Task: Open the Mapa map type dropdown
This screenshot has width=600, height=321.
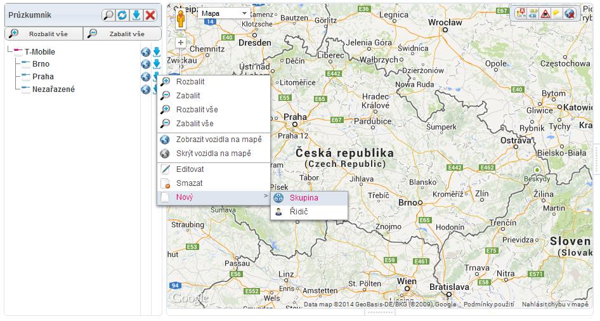Action: click(225, 13)
